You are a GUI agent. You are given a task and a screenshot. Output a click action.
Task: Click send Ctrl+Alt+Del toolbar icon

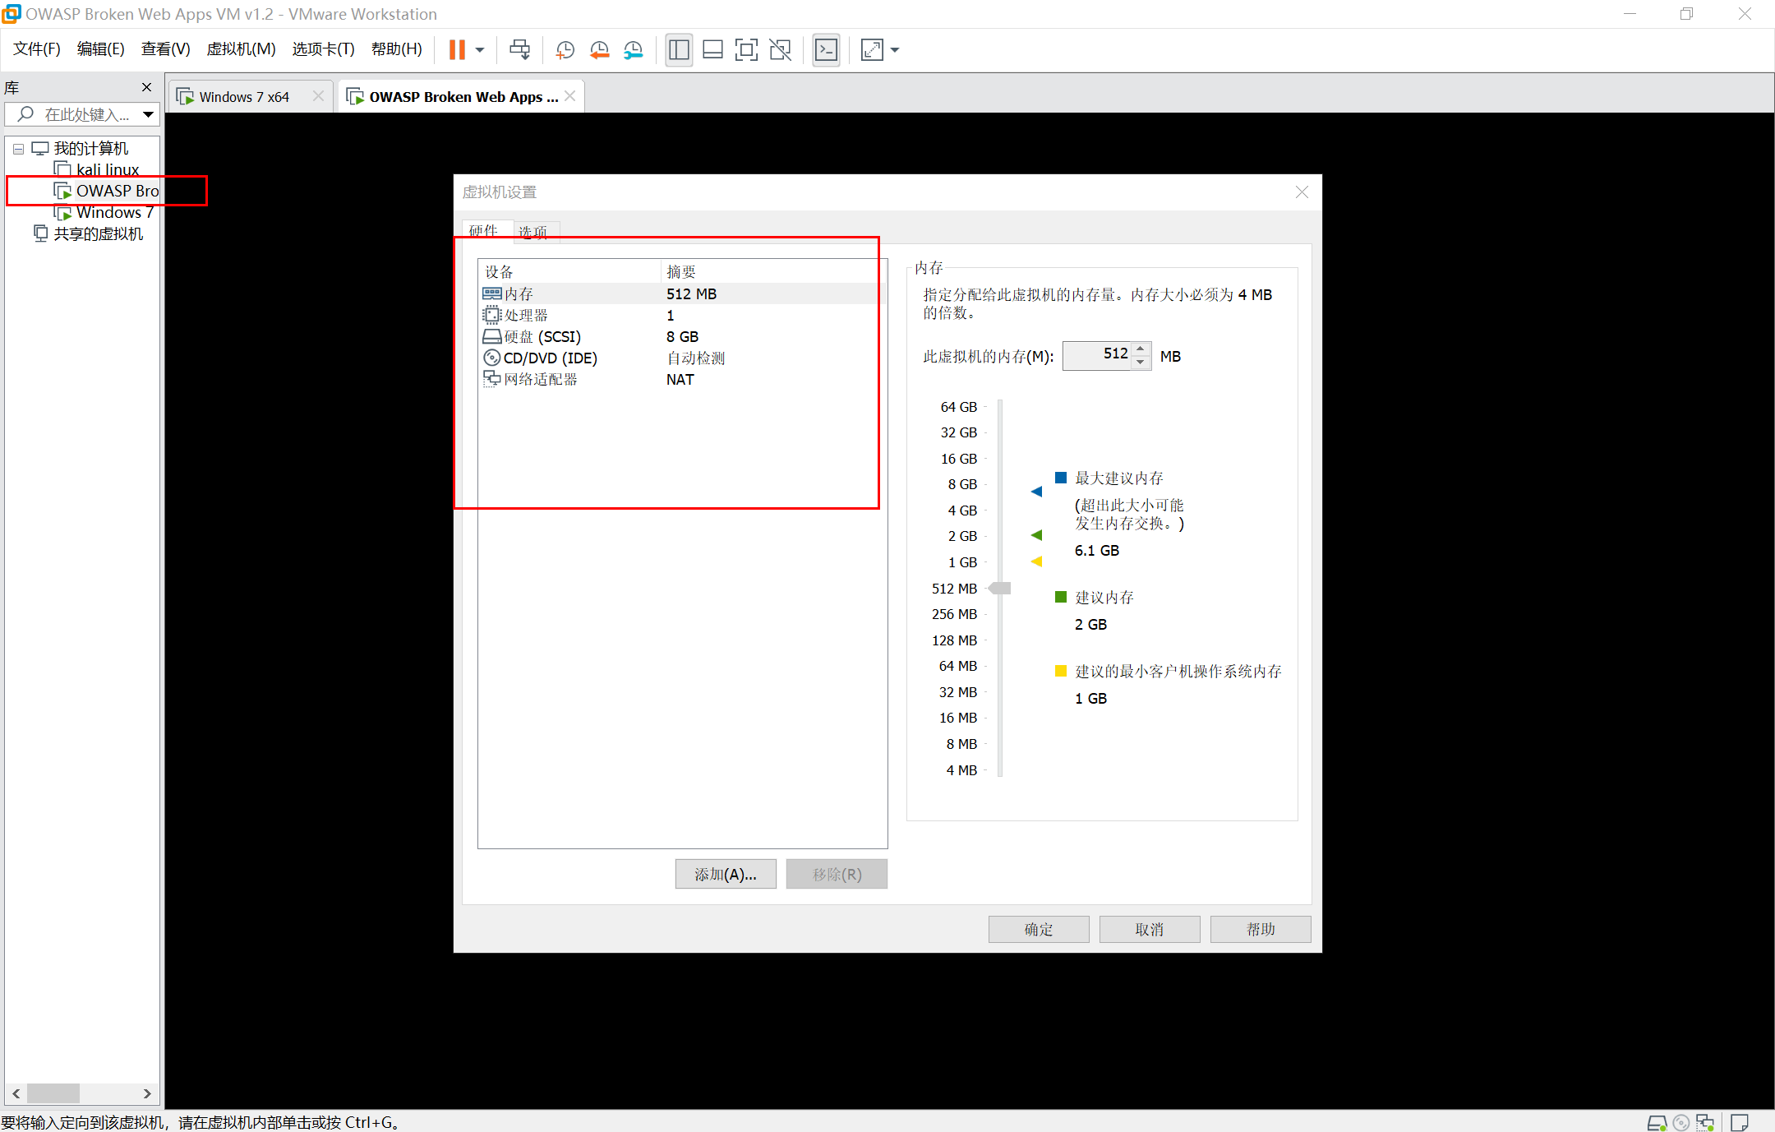point(519,50)
